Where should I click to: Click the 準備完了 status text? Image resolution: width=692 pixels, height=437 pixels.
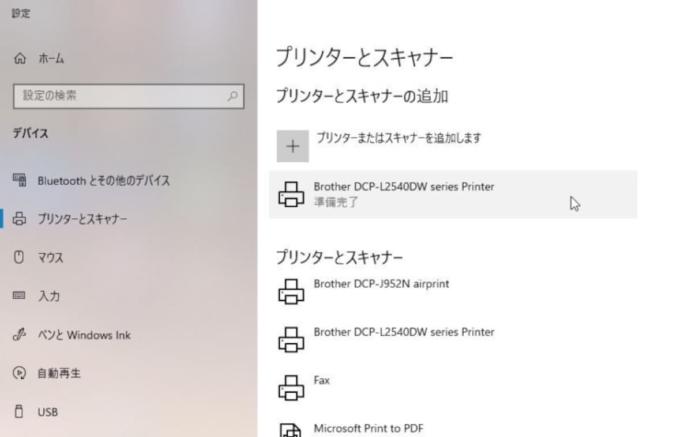336,202
